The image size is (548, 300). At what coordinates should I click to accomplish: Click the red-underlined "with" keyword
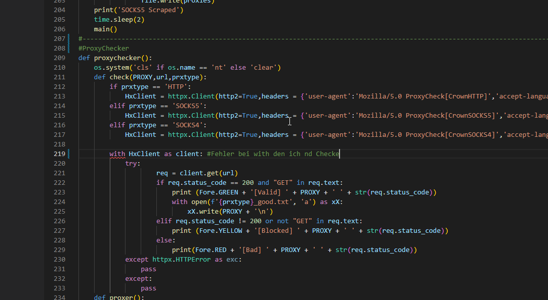pos(117,154)
